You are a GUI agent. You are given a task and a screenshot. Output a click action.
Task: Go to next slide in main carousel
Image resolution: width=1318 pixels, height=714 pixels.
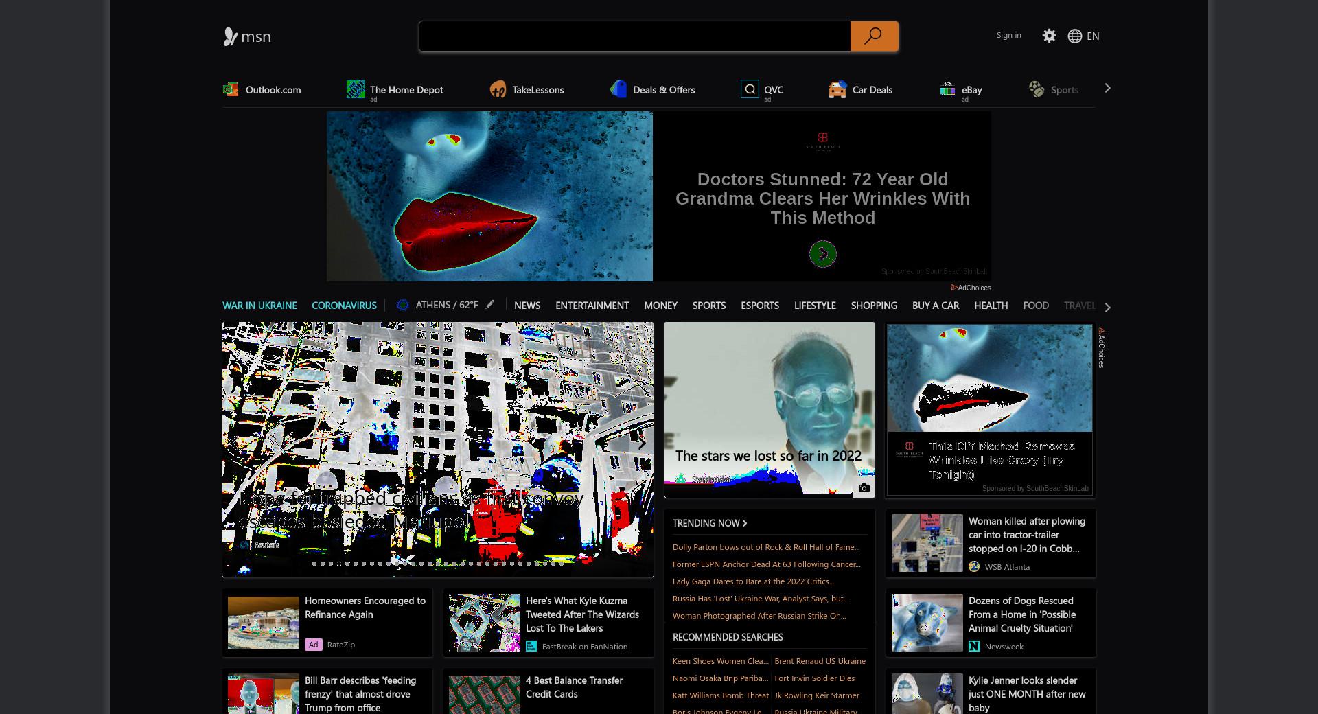tap(641, 444)
